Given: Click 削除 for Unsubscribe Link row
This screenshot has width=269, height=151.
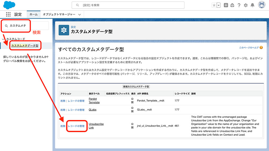Looking at the screenshot, I should [x=63, y=126].
